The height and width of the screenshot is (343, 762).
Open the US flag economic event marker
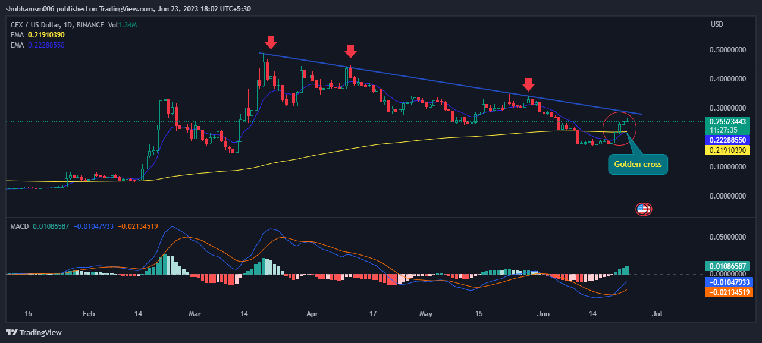pyautogui.click(x=642, y=209)
